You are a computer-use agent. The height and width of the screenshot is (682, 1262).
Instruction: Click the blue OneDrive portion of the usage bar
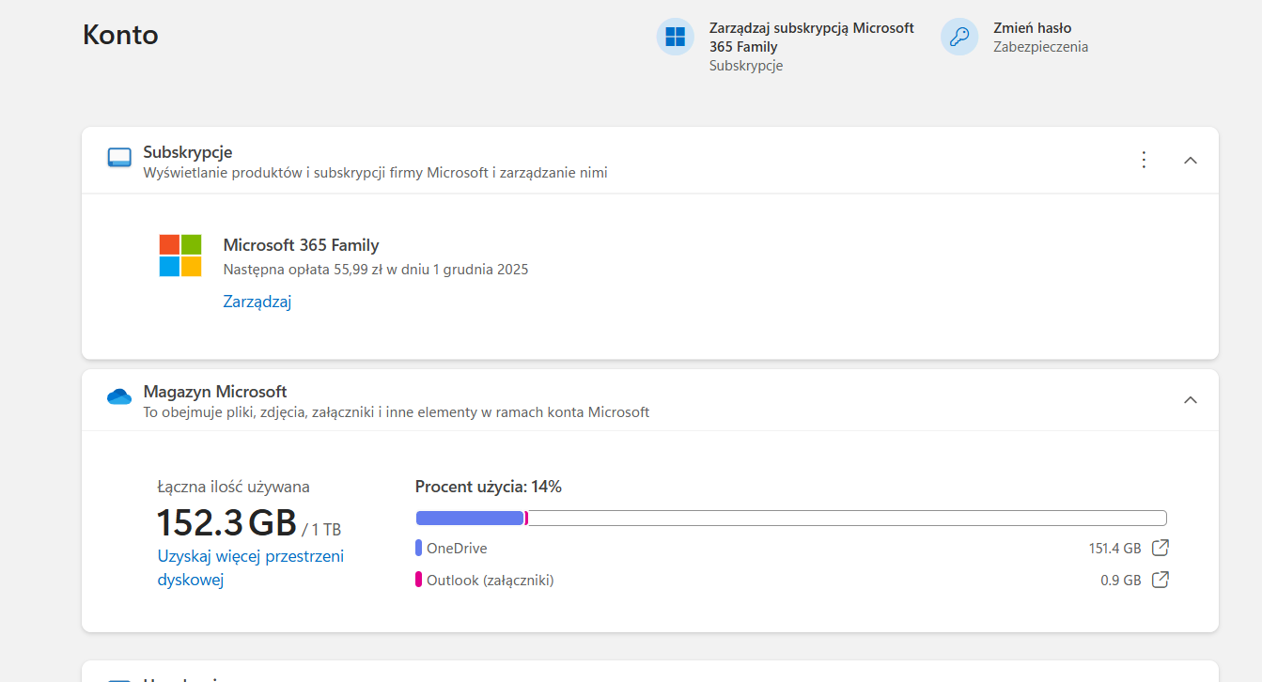(470, 518)
